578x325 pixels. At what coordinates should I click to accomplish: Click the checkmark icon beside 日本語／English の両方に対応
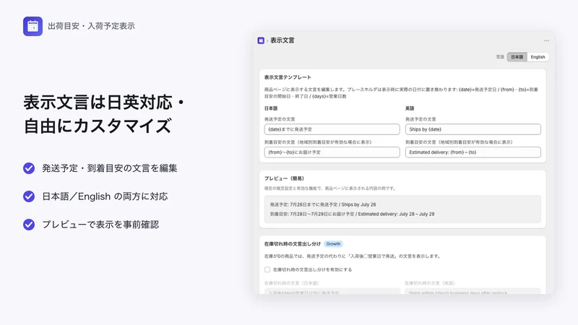pyautogui.click(x=29, y=196)
